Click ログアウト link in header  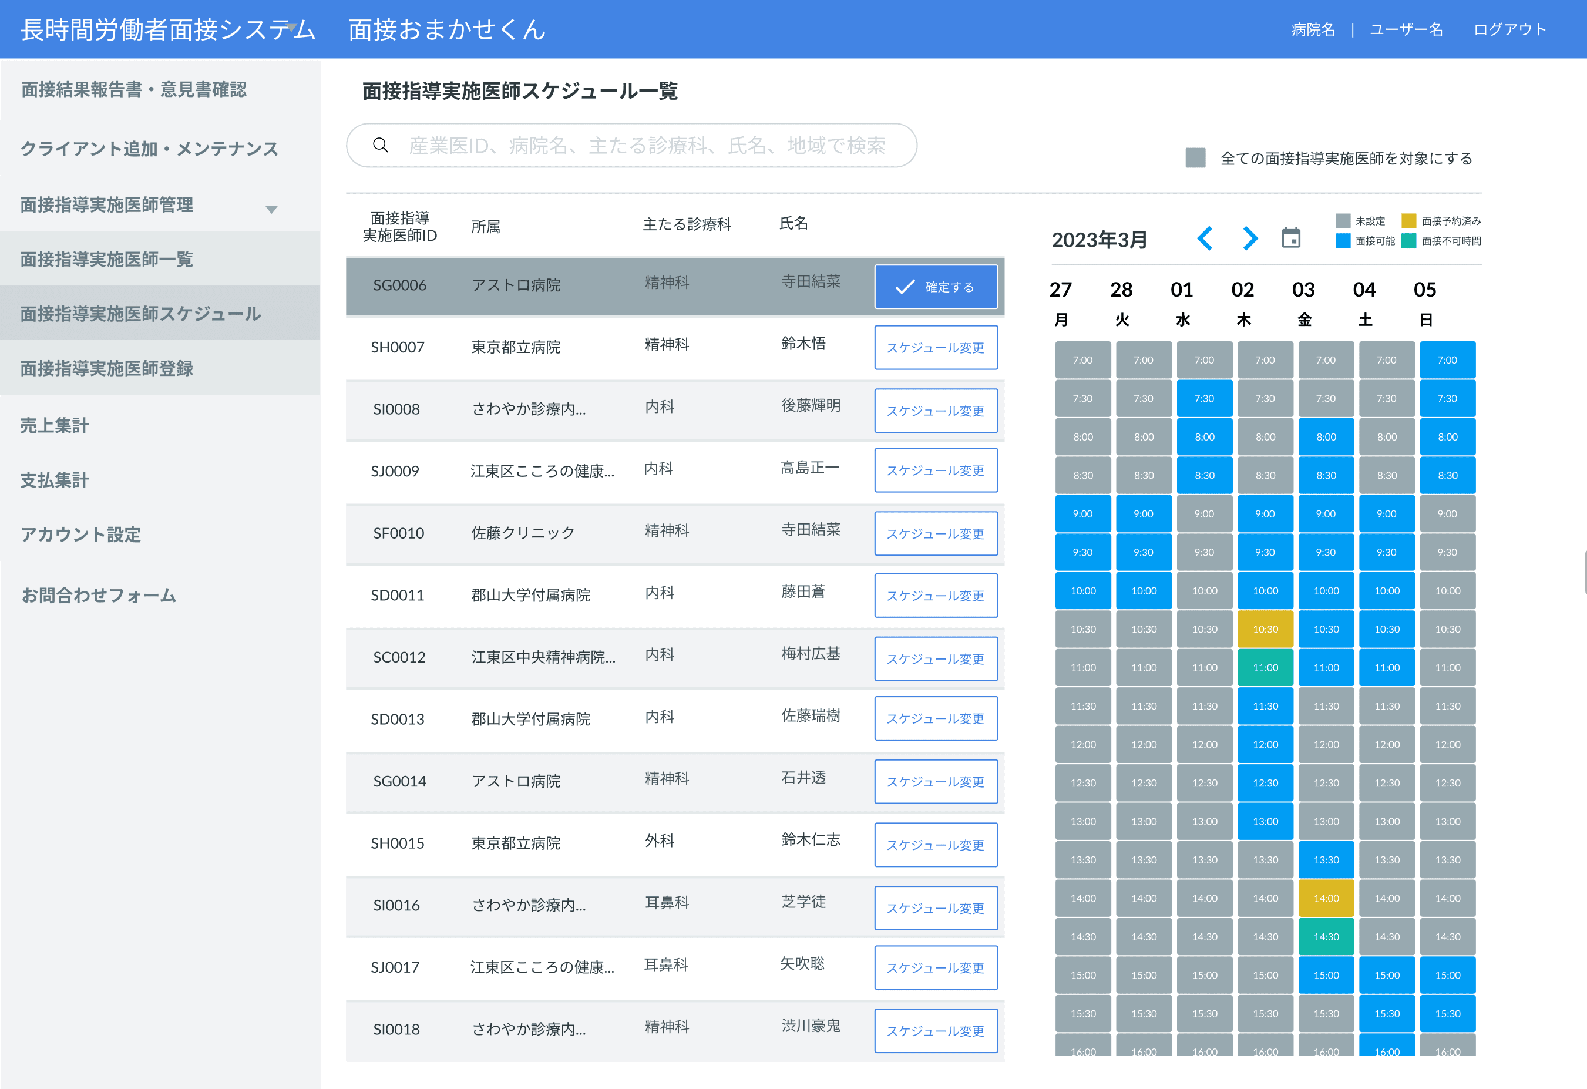pyautogui.click(x=1509, y=29)
